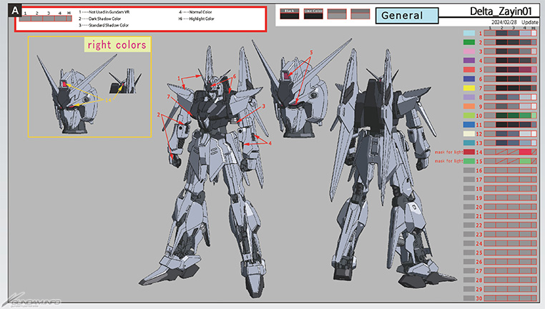
Task: Click the row 15 normal color green cell
Action: click(x=524, y=162)
